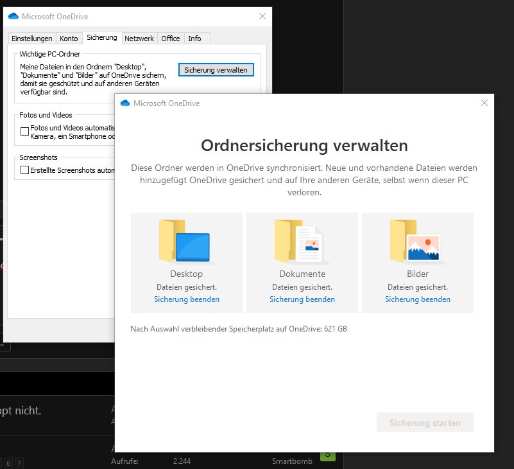The width and height of the screenshot is (514, 469).
Task: Click the Ordnersicherung verwalten heading
Action: tap(304, 145)
